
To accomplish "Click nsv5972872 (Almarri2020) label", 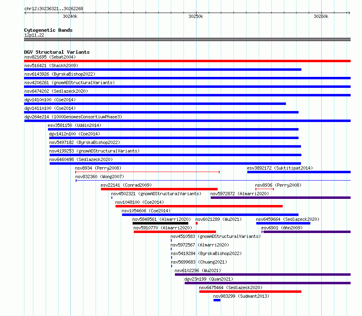I will pos(240,194).
